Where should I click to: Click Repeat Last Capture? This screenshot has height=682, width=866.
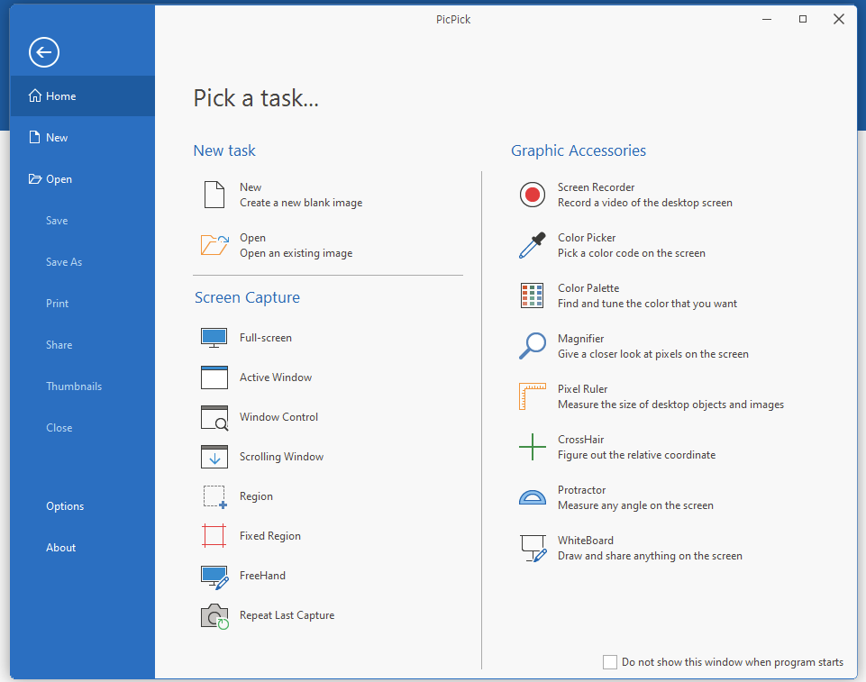[x=287, y=615]
